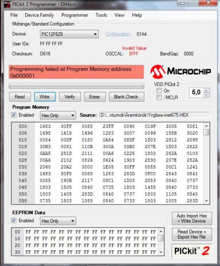Toggle the /MCLR checkbox

pos(159,98)
